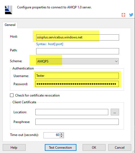Click the Test Connection button
Screen dimensions: 135x153
tap(60, 147)
